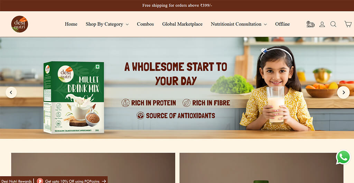Click the Millet Drink Mix product box
Screen dimensions: 354x183
[x=74, y=97]
